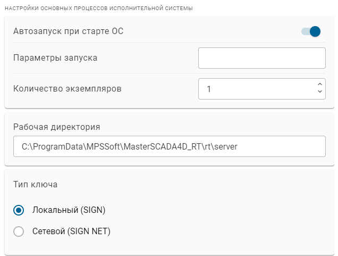Select the Локальный (SIGN) radio button

click(x=19, y=210)
